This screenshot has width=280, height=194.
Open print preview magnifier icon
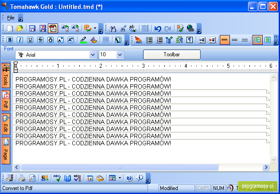click(x=32, y=178)
